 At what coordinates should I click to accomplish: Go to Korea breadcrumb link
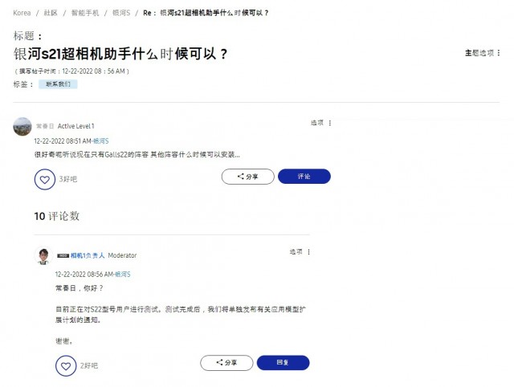(x=22, y=13)
